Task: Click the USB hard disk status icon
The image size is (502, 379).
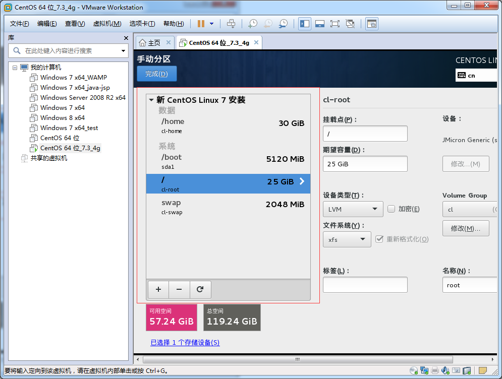Action: [467, 370]
